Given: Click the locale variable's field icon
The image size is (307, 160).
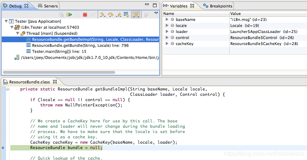Looking at the screenshot, I should click(x=172, y=25).
